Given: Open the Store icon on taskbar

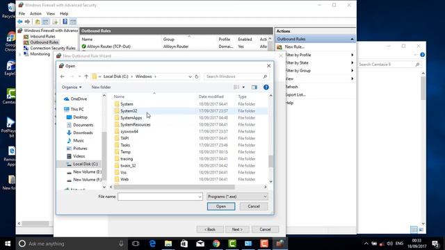Looking at the screenshot, I should point(184,244).
